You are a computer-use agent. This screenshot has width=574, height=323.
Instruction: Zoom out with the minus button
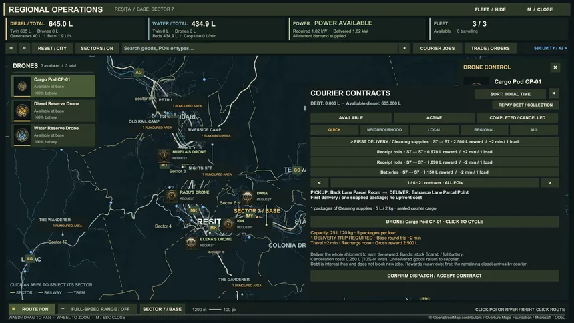24,48
